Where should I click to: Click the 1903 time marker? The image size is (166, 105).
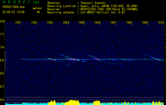(x=50, y=22)
